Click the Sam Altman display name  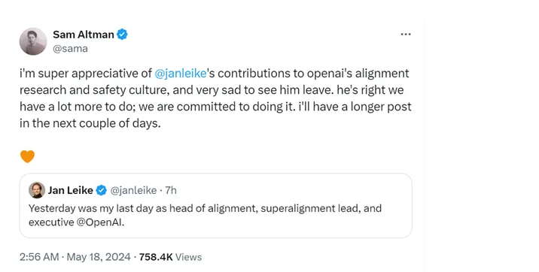84,35
